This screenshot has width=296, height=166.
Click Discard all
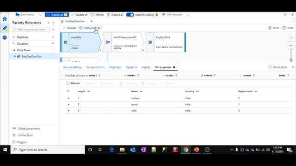click(115, 15)
